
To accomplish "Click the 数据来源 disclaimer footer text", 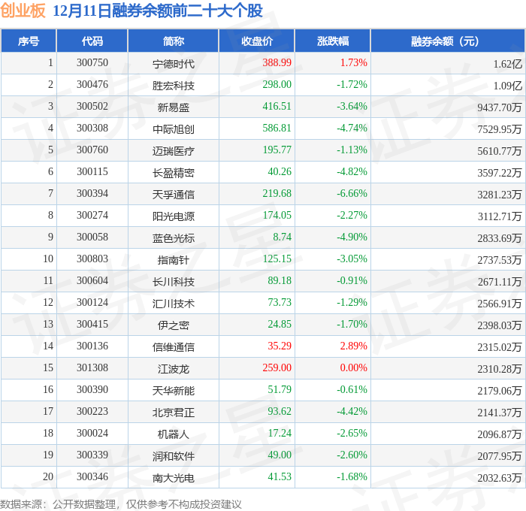I will tap(121, 504).
